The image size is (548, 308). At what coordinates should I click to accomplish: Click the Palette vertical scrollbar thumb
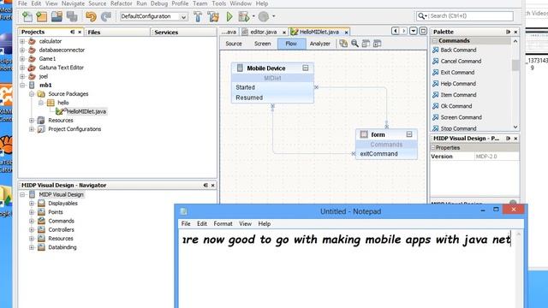pos(515,65)
